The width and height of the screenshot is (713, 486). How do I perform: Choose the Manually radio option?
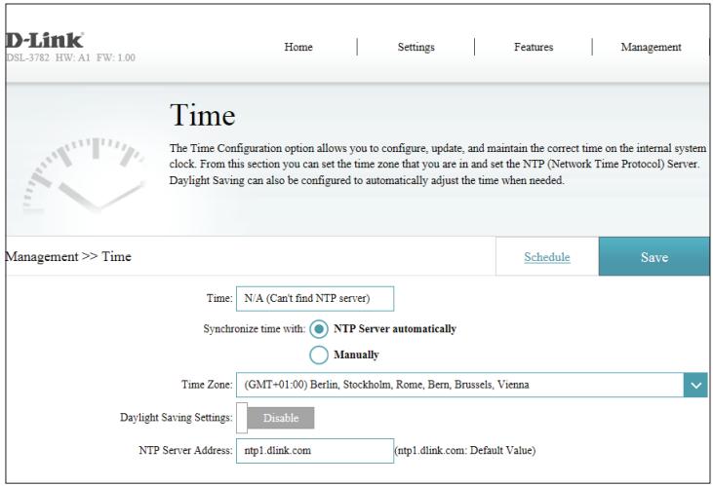pos(320,355)
